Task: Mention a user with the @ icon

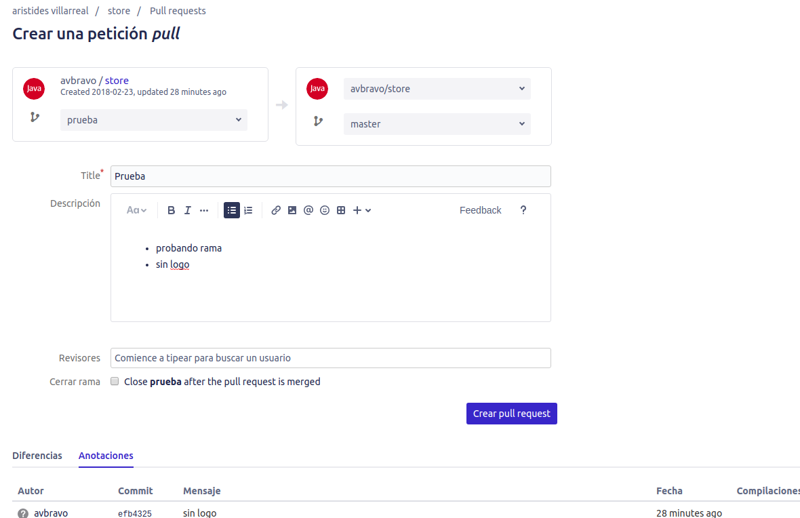Action: click(308, 210)
